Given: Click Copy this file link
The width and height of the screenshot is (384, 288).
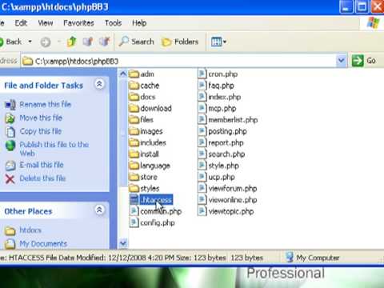Looking at the screenshot, I should pos(41,131).
